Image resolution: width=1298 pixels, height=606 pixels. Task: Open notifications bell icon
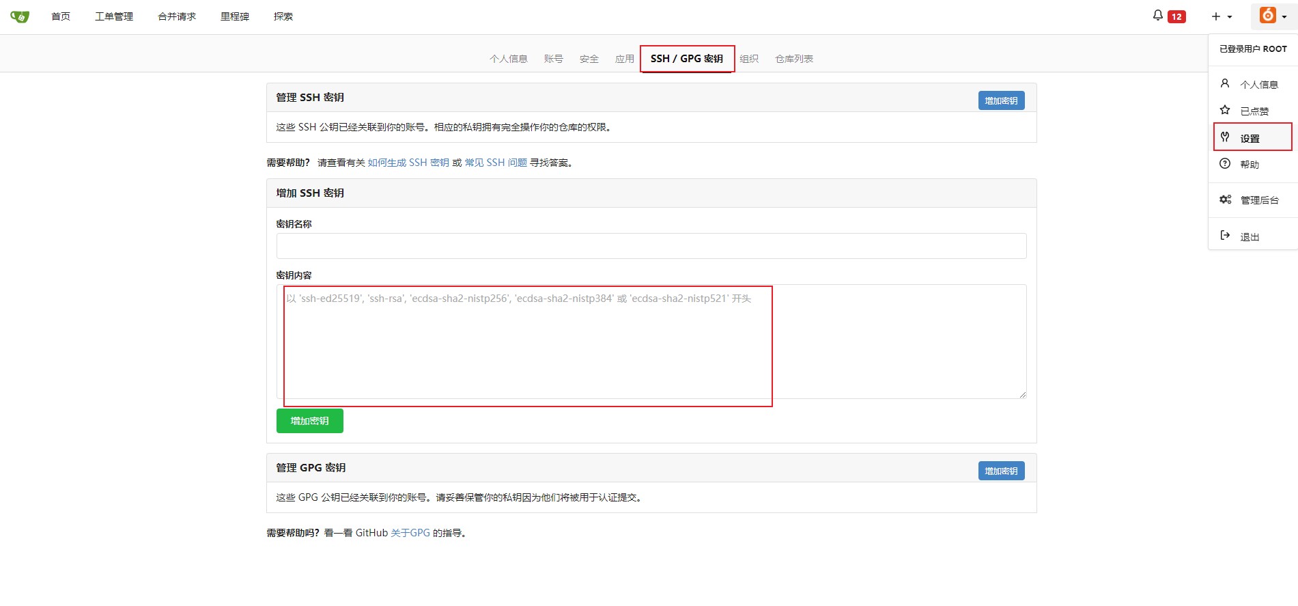click(1157, 15)
